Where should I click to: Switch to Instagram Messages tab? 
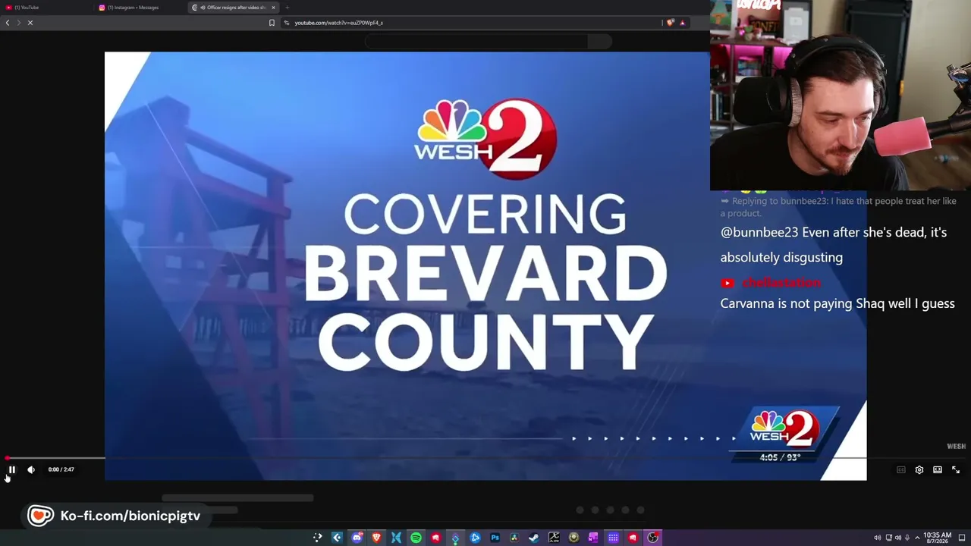pos(140,8)
